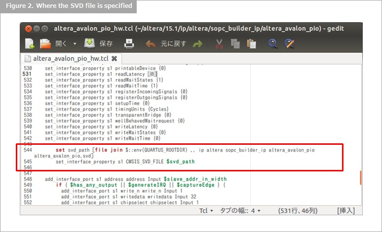Click the Open file folder icon
This screenshot has height=232, width=382.
coord(45,44)
